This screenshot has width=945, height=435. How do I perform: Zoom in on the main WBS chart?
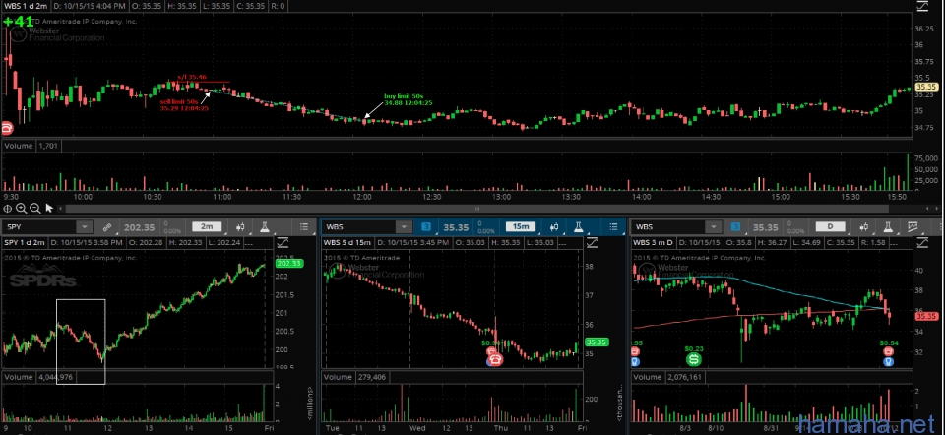pos(21,209)
